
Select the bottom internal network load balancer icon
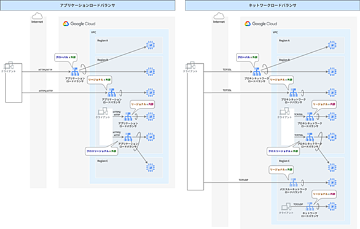tap(310, 206)
